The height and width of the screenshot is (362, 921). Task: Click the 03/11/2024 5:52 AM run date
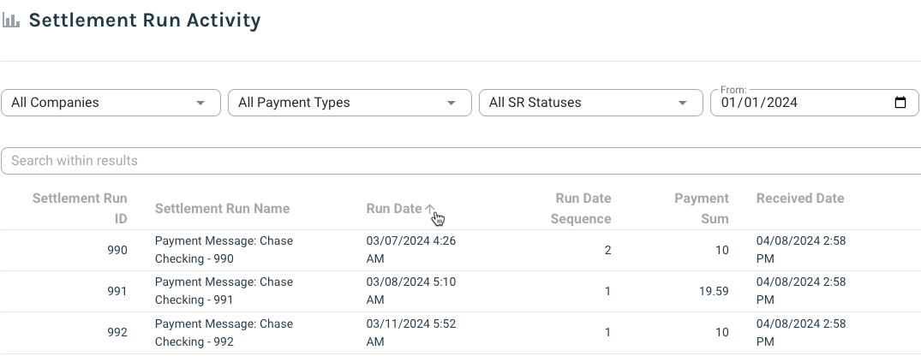[x=410, y=333]
